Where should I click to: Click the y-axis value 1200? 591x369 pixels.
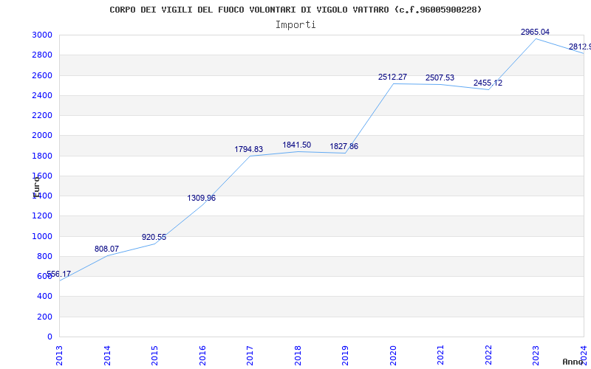click(x=42, y=216)
